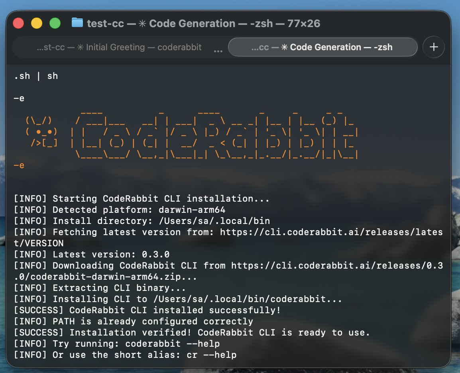Screen dimensions: 460x373
Task: Click 'Detected platform: darwin-arm64' line
Action: [120, 210]
